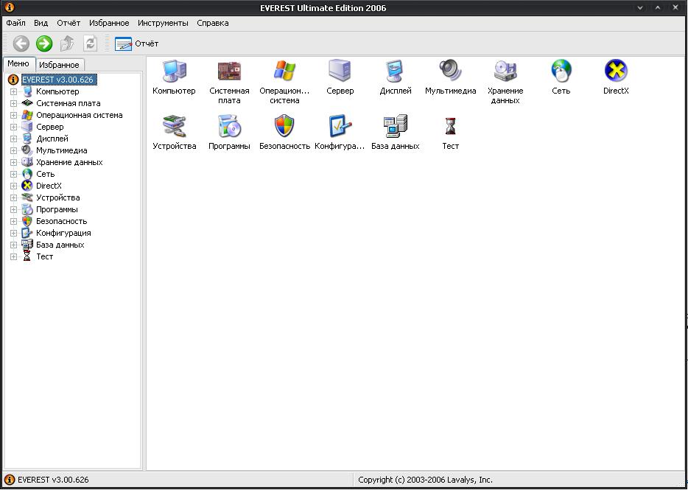Open the Мультимедиа speaker icon
The height and width of the screenshot is (490, 688).
pyautogui.click(x=450, y=71)
